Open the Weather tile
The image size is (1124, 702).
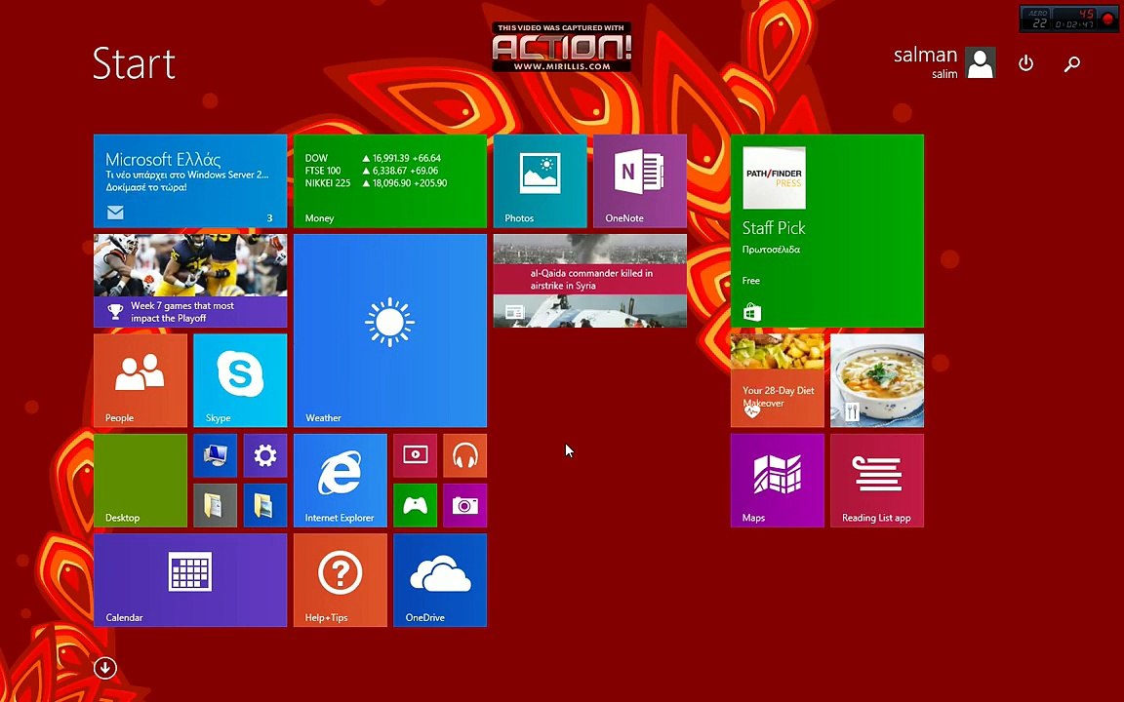[390, 331]
